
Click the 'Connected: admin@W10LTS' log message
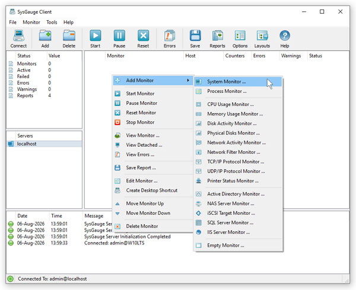(114, 243)
